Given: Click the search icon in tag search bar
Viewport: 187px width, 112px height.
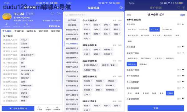Looking at the screenshot, I should [x=66, y=15].
